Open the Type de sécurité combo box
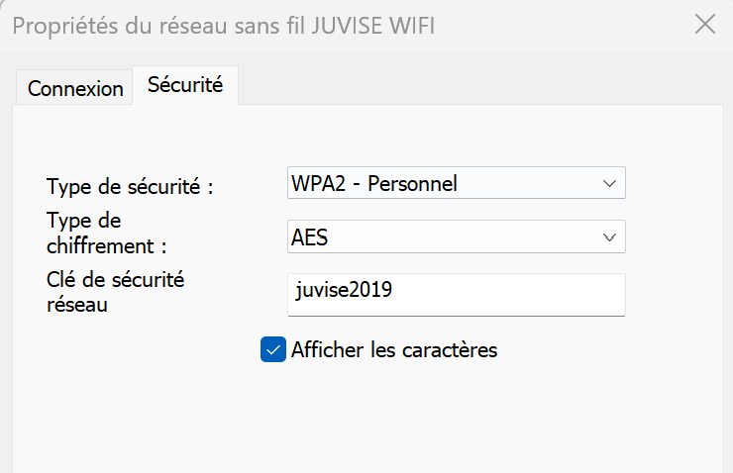733x473 pixels. coord(456,183)
